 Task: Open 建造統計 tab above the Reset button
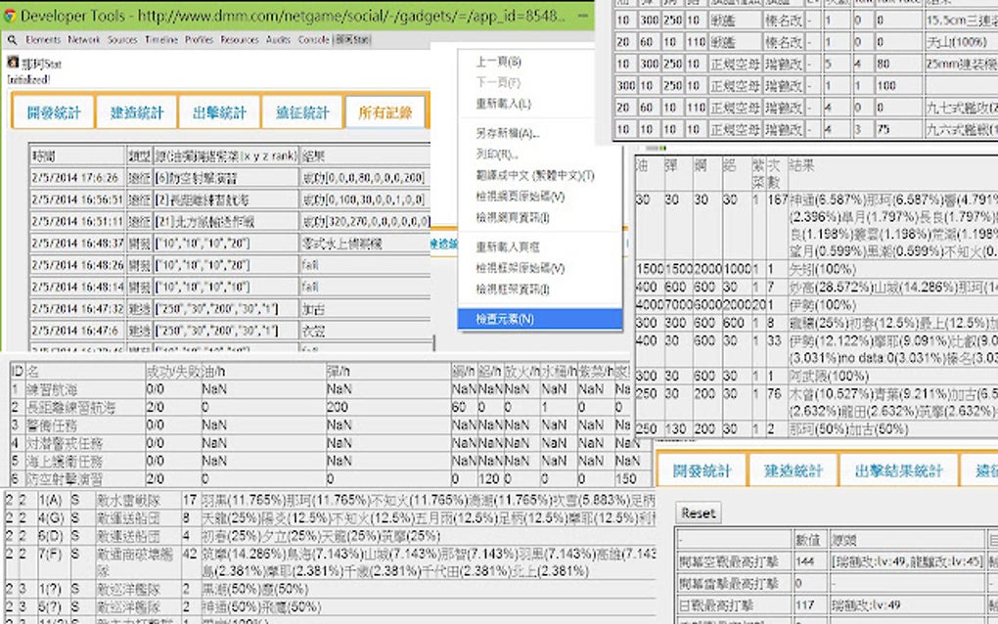coord(794,470)
